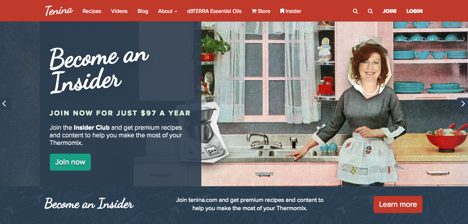468x224 pixels.
Task: Click the Tenina logo
Action: click(x=59, y=11)
